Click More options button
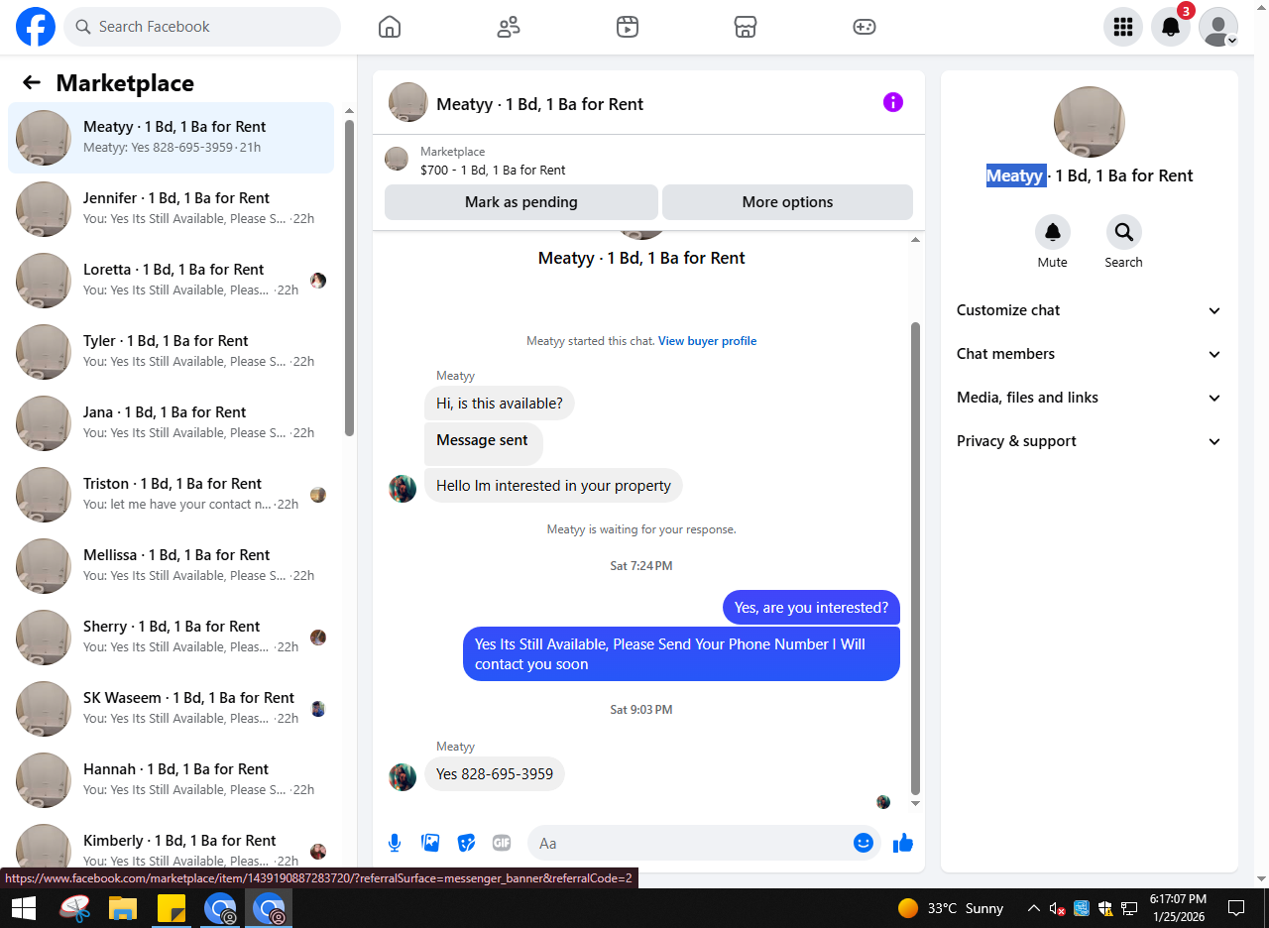1269x928 pixels. pyautogui.click(x=787, y=202)
